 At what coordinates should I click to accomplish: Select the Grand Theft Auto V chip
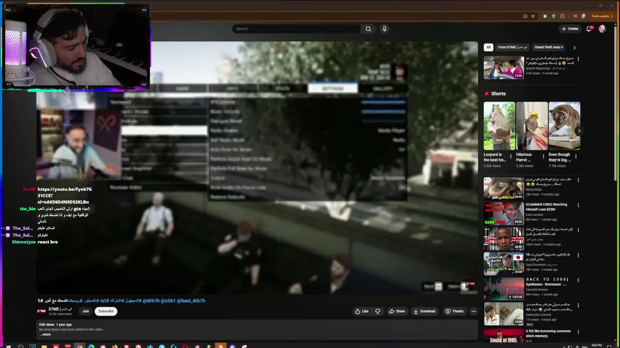(x=549, y=47)
